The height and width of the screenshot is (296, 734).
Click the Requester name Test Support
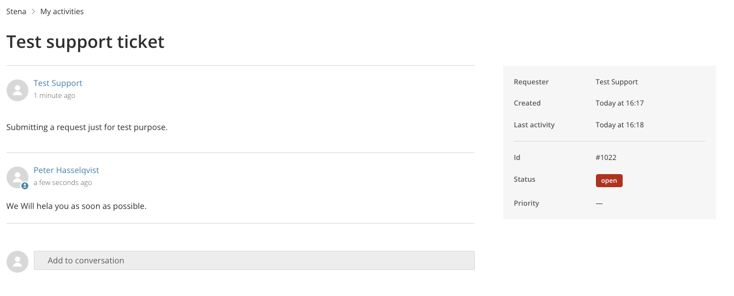point(617,82)
